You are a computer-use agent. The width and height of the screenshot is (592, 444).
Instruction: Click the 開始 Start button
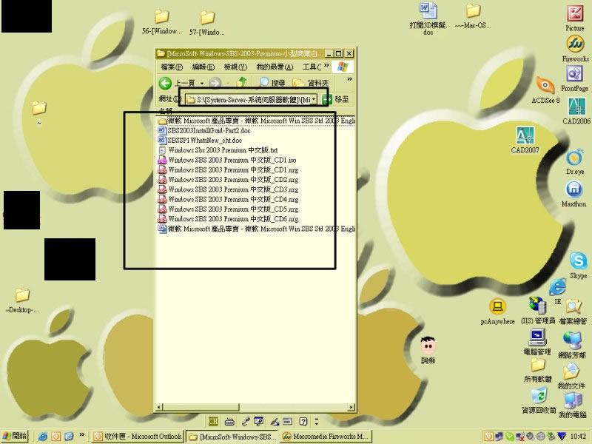[x=15, y=436]
